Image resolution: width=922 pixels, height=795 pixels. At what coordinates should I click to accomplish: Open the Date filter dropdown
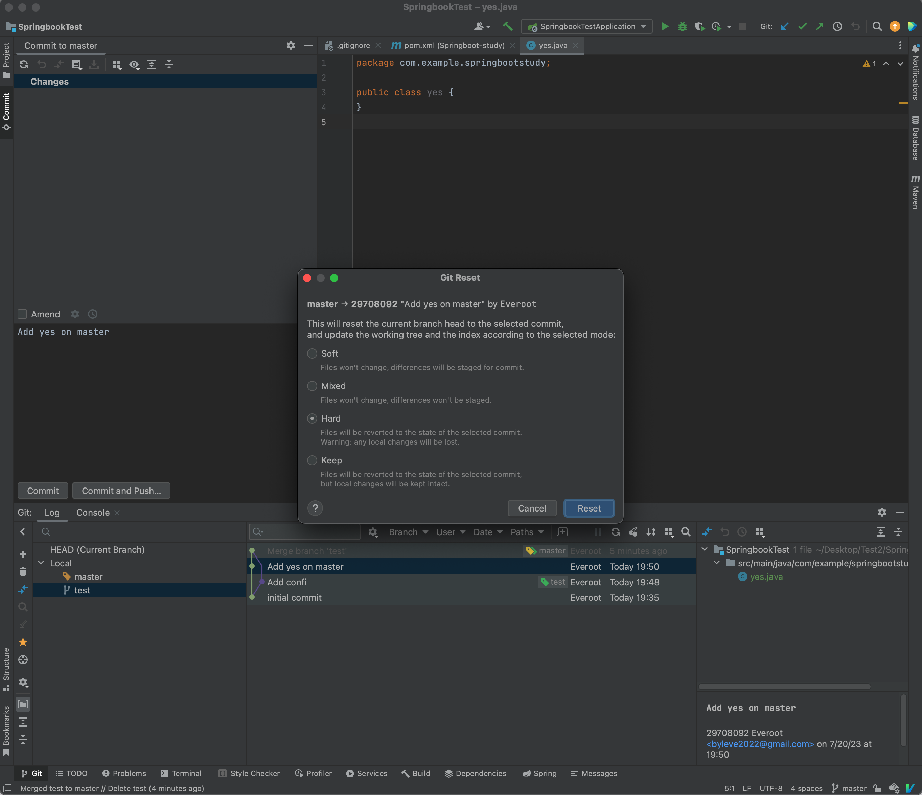click(x=488, y=532)
